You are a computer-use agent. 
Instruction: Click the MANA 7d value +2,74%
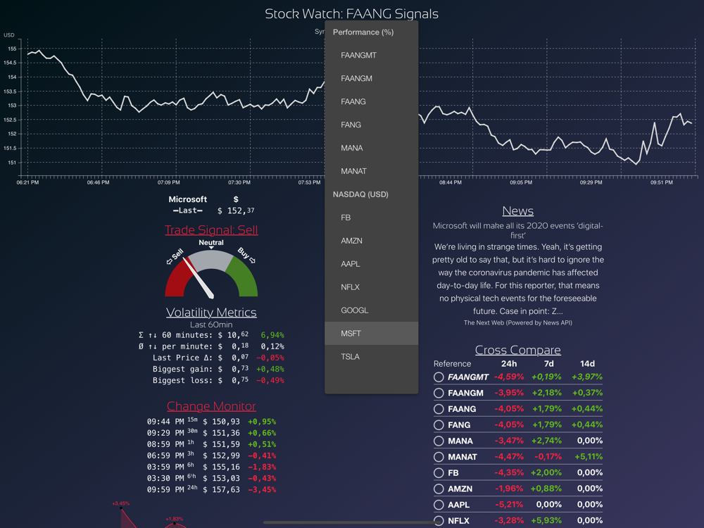coord(546,441)
